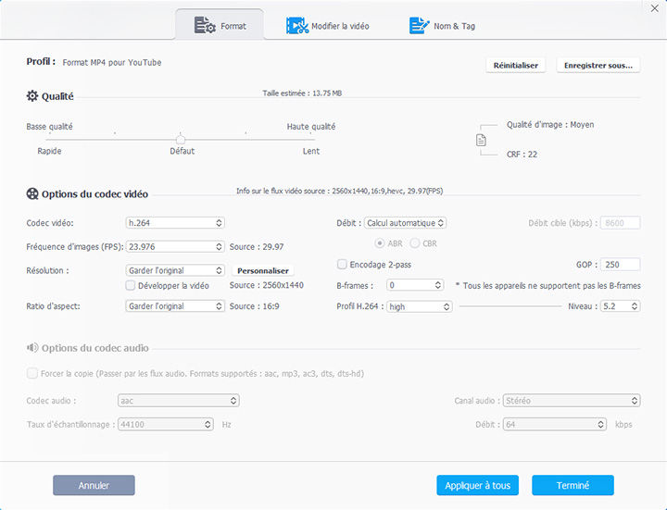Screen dimensions: 667x510
Task: Click the video codec film reel icon
Action: click(x=33, y=194)
